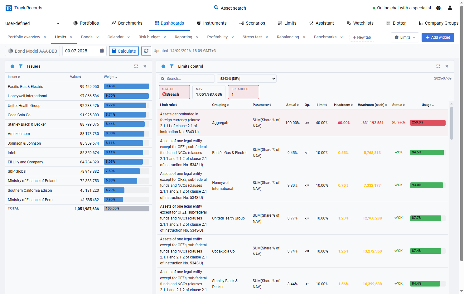Close the Portfolio overview tab
This screenshot has height=294, width=464.
[x=45, y=37]
